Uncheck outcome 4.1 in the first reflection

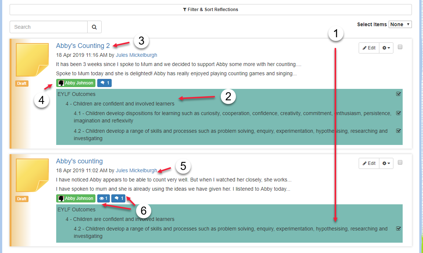(399, 113)
